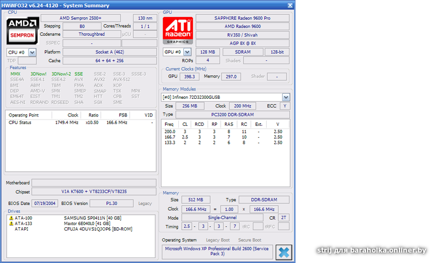Screen dimensions: 439x263
Task: Click the BIOS Version P1.30 field
Action: click(x=111, y=203)
